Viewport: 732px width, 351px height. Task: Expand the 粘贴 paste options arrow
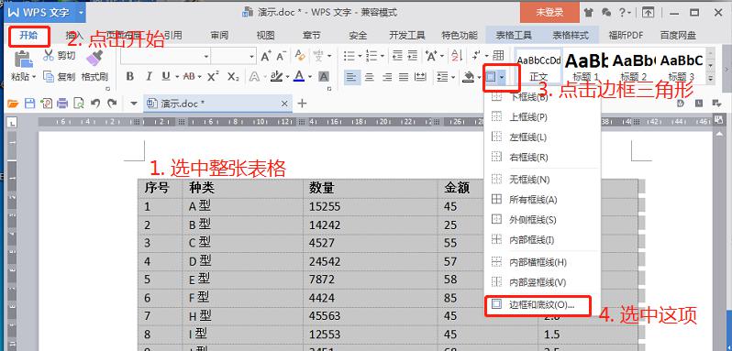34,77
